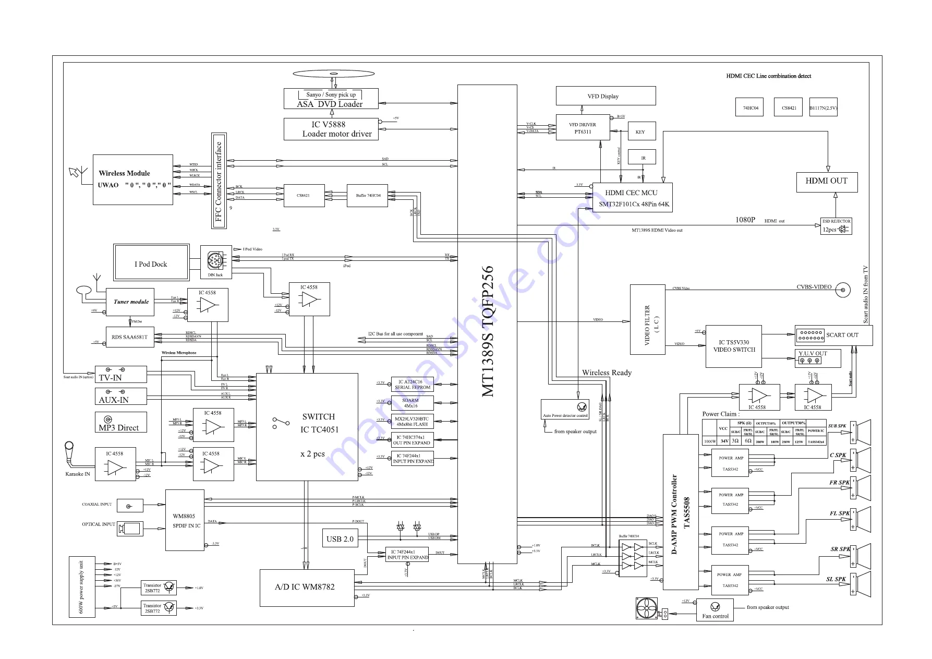Click the SR SPK speaker symbol
This screenshot has width=932, height=659.
pyautogui.click(x=861, y=556)
